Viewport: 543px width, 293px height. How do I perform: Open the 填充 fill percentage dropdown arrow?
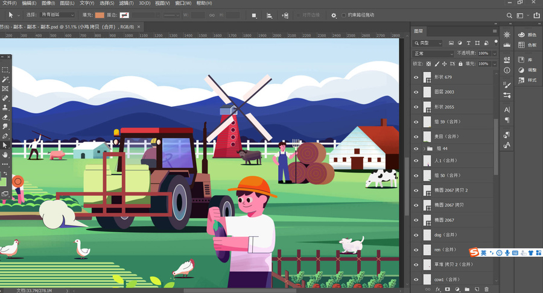pyautogui.click(x=495, y=64)
